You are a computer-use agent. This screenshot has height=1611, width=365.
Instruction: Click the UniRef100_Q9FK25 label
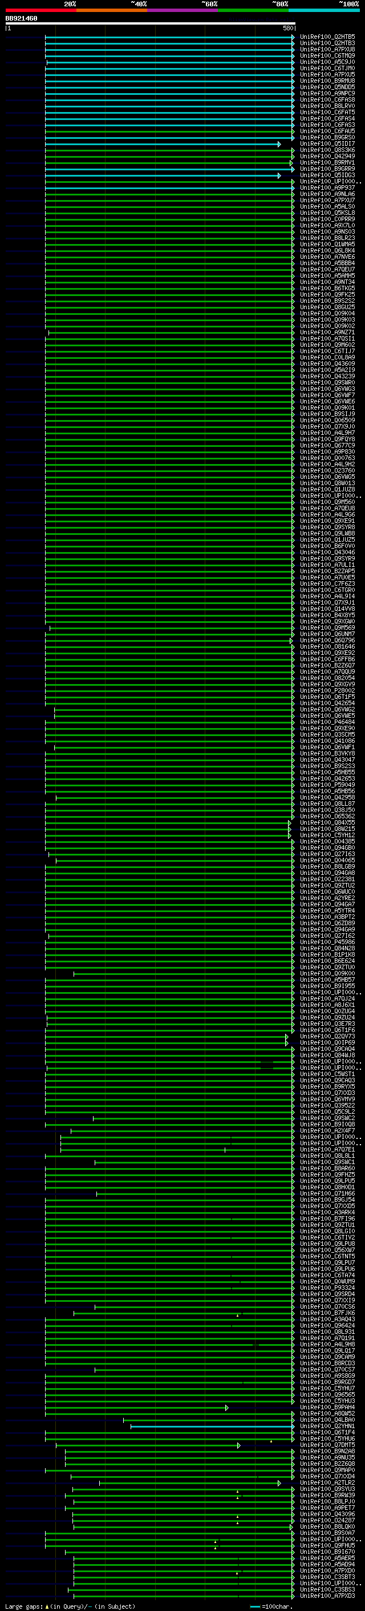(327, 295)
